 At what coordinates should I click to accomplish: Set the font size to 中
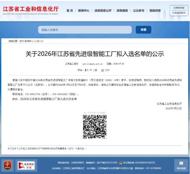click(91, 70)
